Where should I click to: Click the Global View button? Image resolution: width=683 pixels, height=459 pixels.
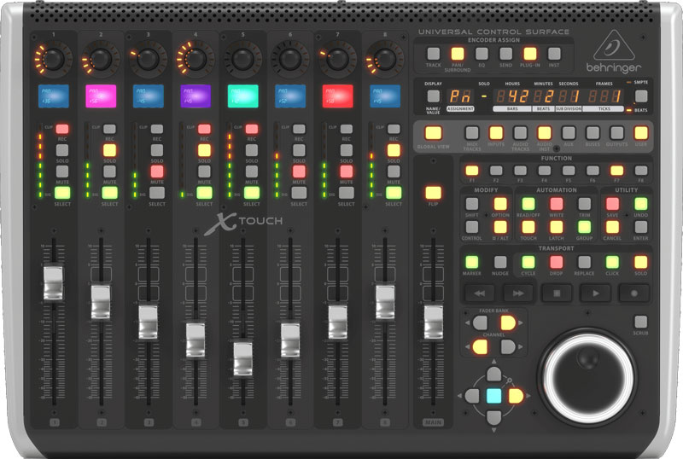click(x=433, y=133)
